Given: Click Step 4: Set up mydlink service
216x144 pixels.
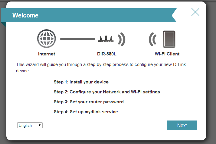Looking at the screenshot, I should tap(86, 112).
